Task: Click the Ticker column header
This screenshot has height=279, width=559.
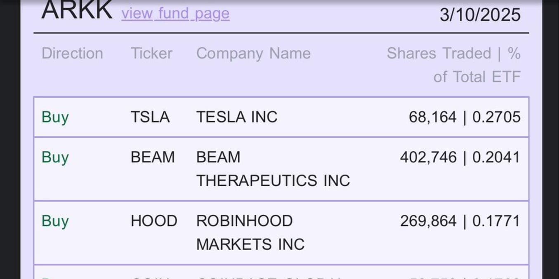Action: tap(151, 54)
